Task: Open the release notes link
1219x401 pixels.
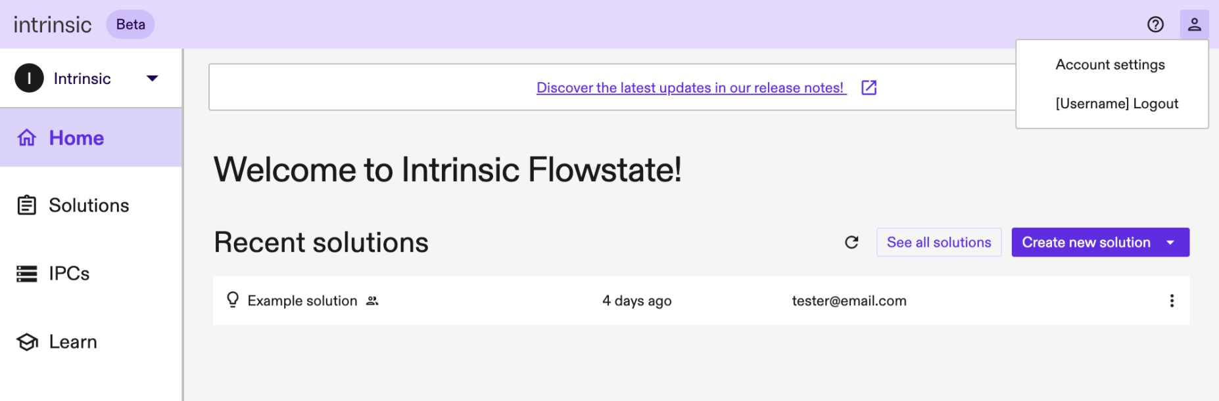Action: point(690,87)
